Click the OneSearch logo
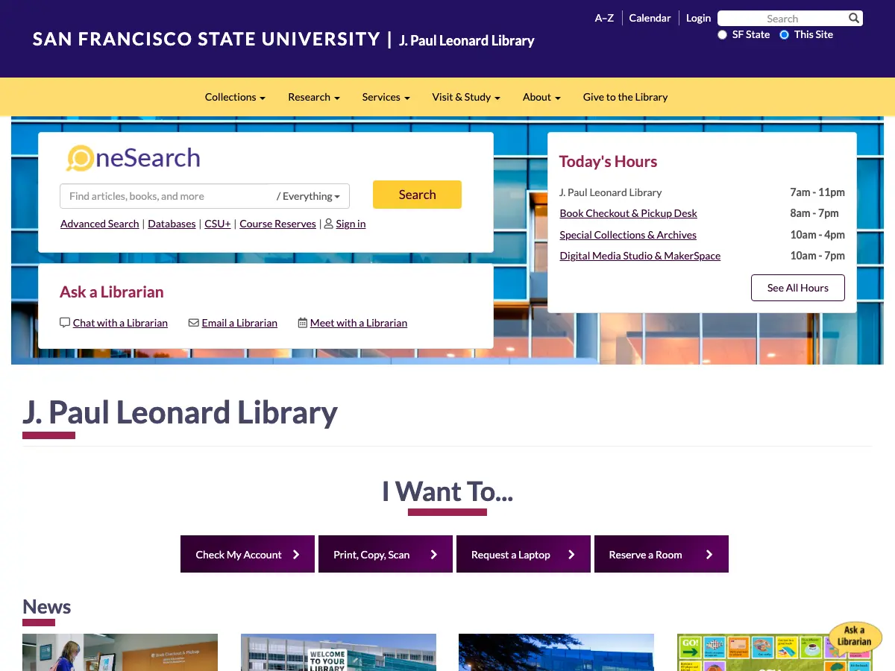This screenshot has height=671, width=895. point(134,158)
